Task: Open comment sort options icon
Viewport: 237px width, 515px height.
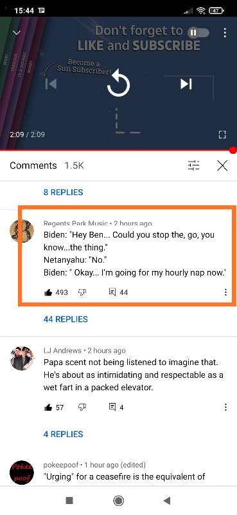Action: 193,165
